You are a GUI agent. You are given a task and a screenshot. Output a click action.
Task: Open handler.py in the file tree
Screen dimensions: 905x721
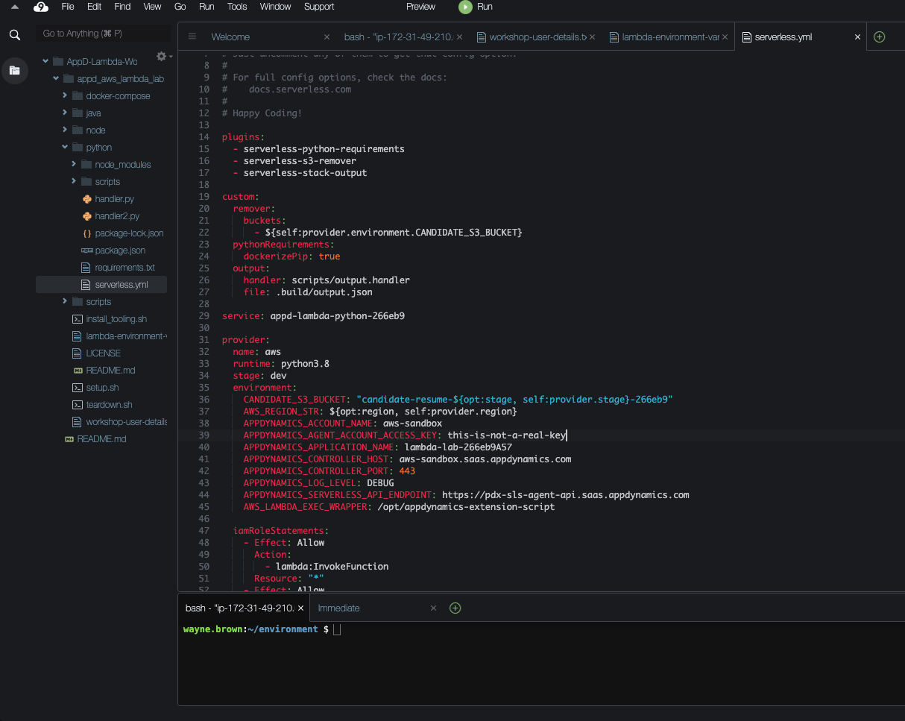tap(114, 199)
